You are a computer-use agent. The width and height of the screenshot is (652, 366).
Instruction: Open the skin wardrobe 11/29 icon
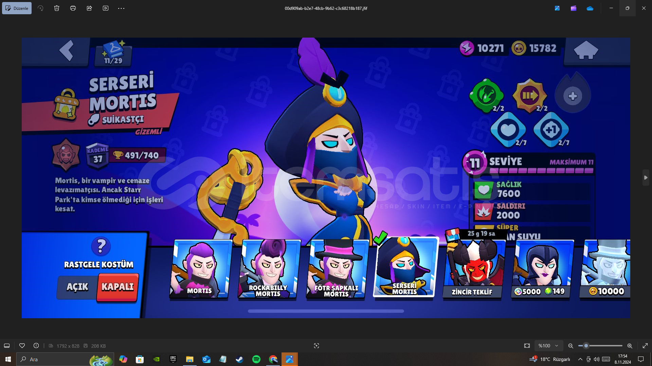click(x=113, y=53)
